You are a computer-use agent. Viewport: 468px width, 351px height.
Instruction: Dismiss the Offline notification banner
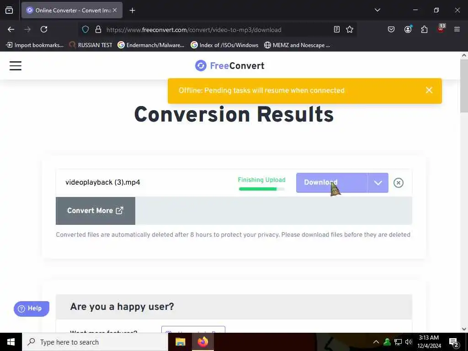(x=429, y=90)
